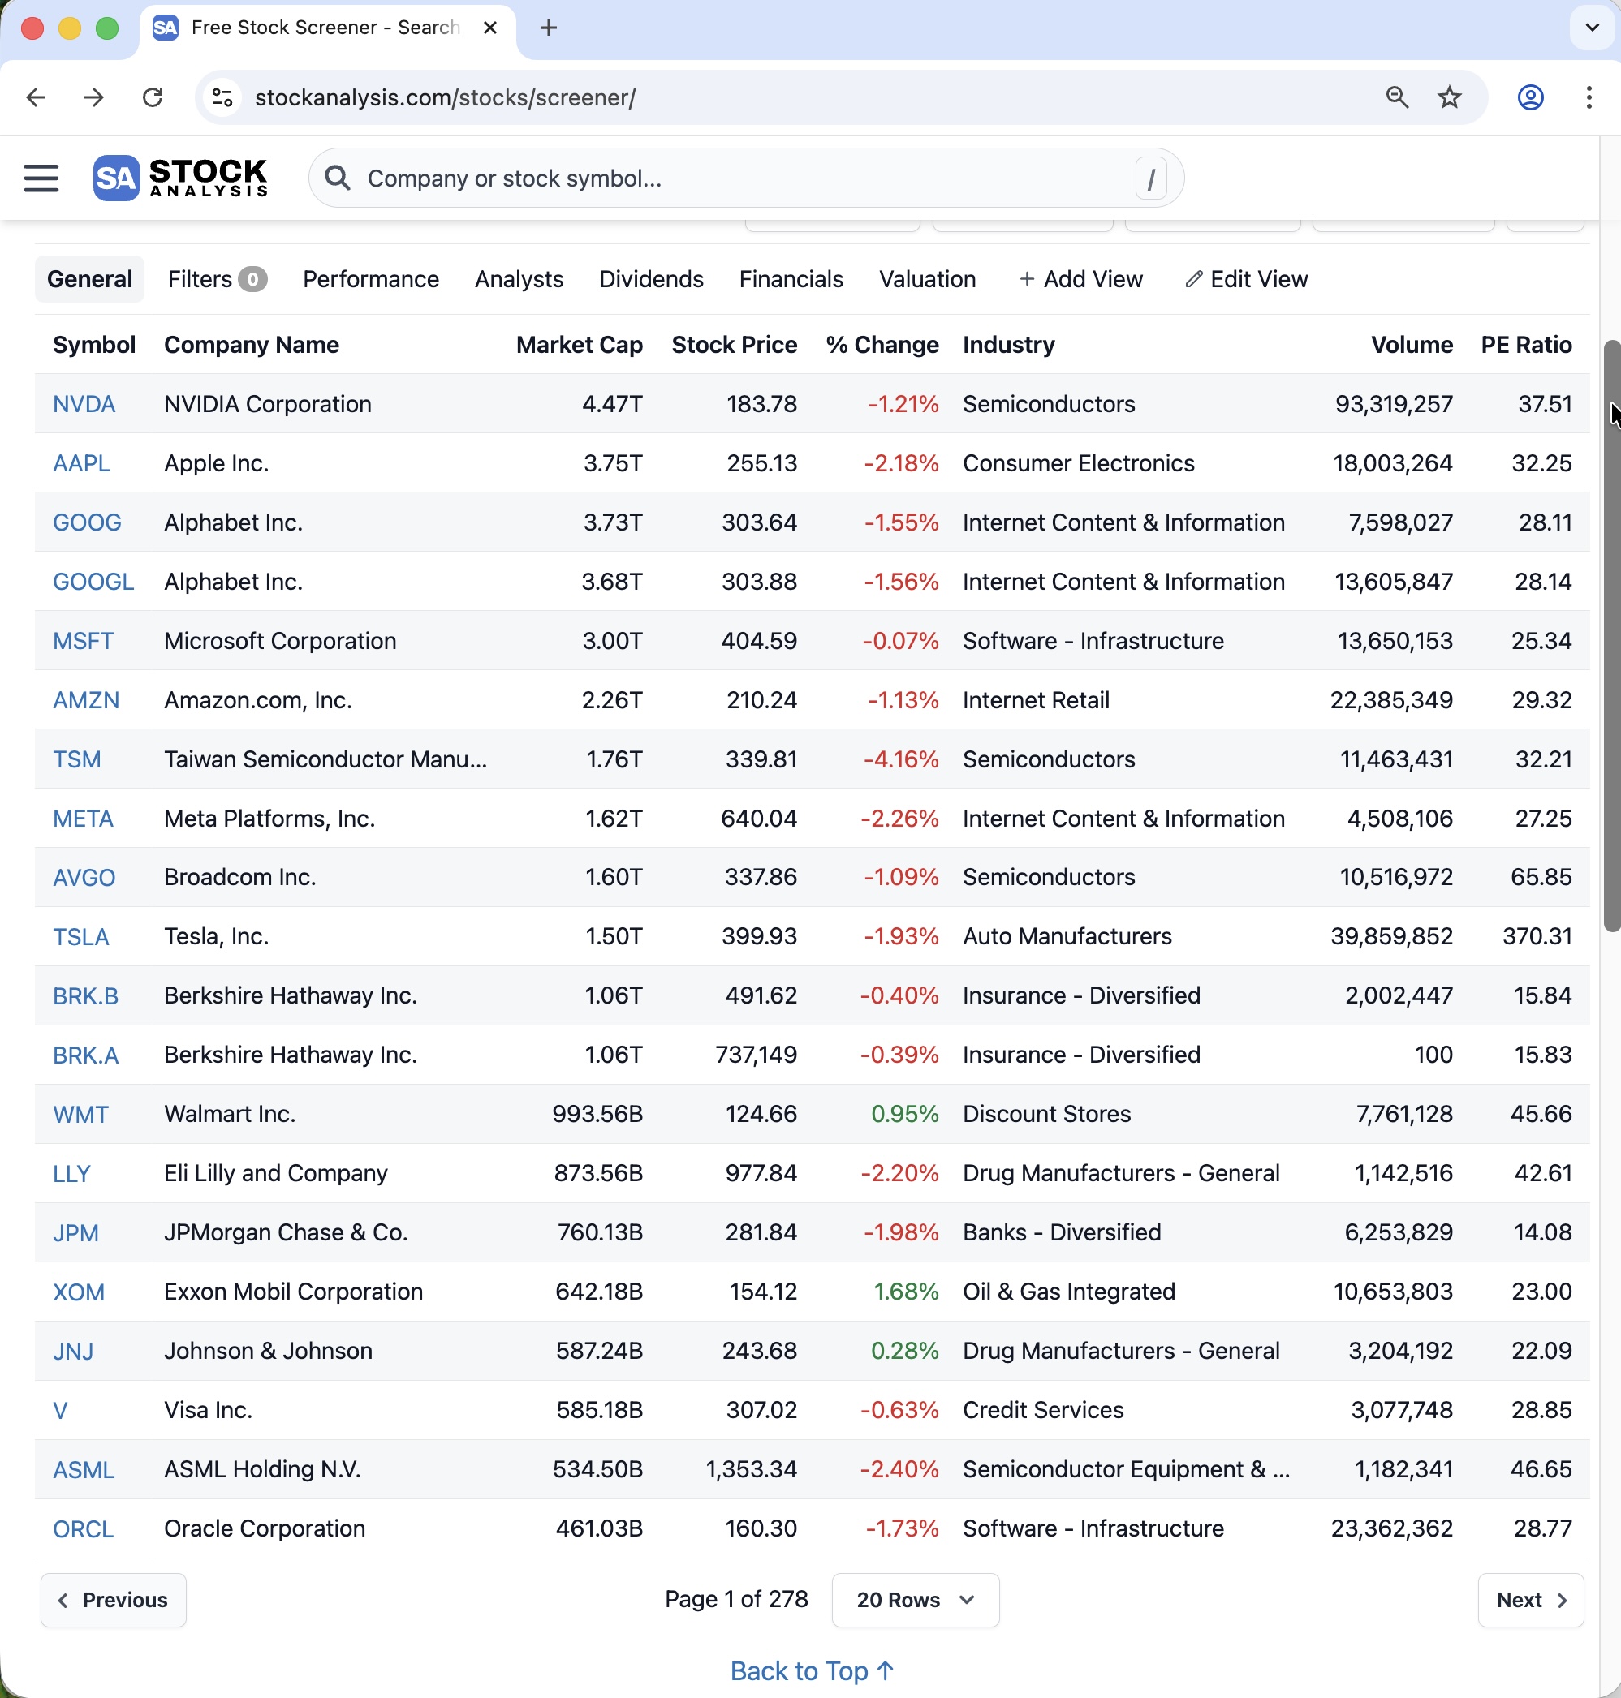1621x1698 pixels.
Task: Expand the 20 Rows dropdown
Action: pos(915,1600)
